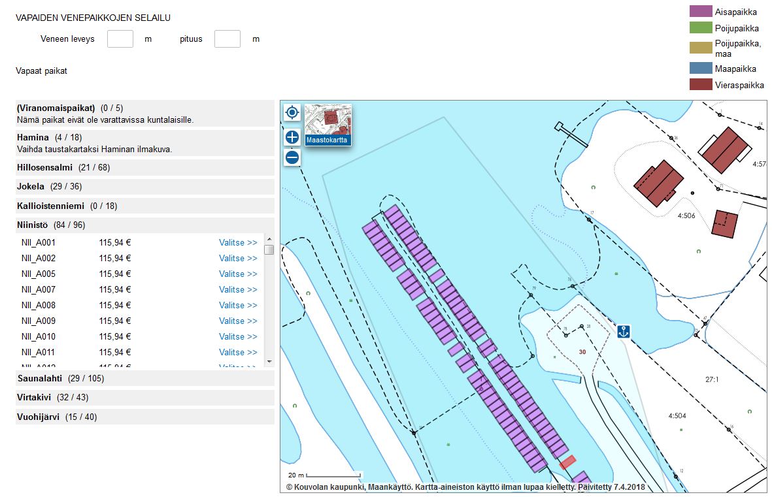Expand the Virtakivi harbor section
This screenshot has width=772, height=497.
click(x=144, y=397)
